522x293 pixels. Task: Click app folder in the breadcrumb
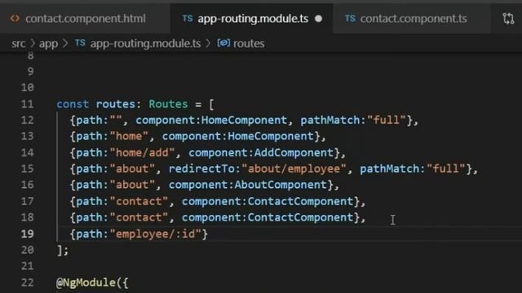[49, 43]
